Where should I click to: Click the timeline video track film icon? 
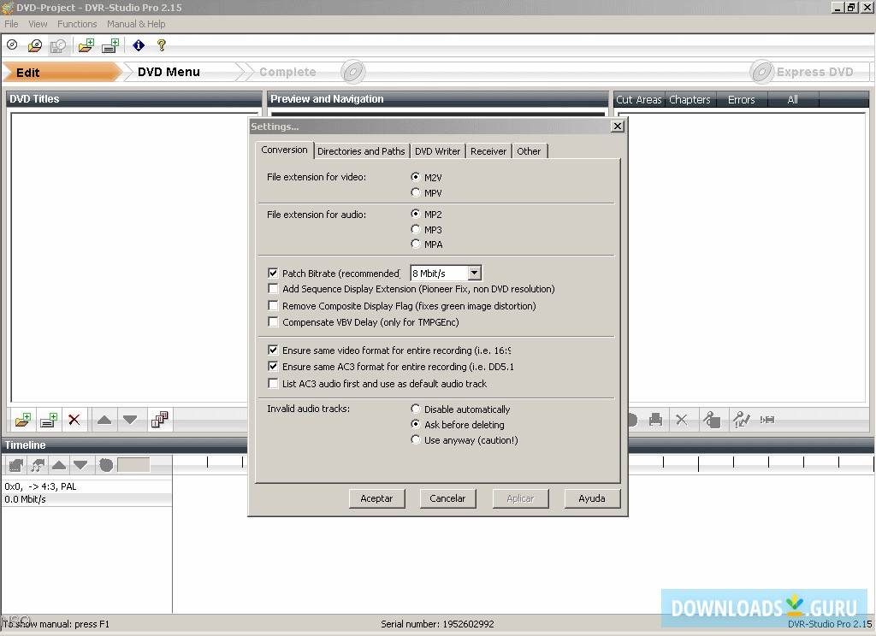(x=16, y=464)
